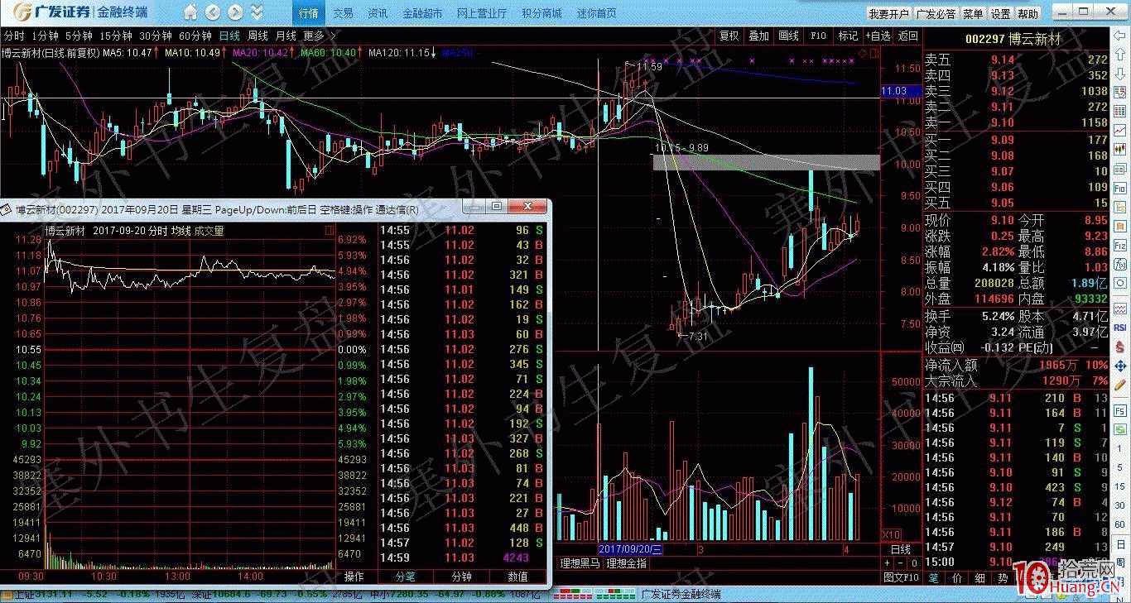Select the 60分钟 period

195,36
